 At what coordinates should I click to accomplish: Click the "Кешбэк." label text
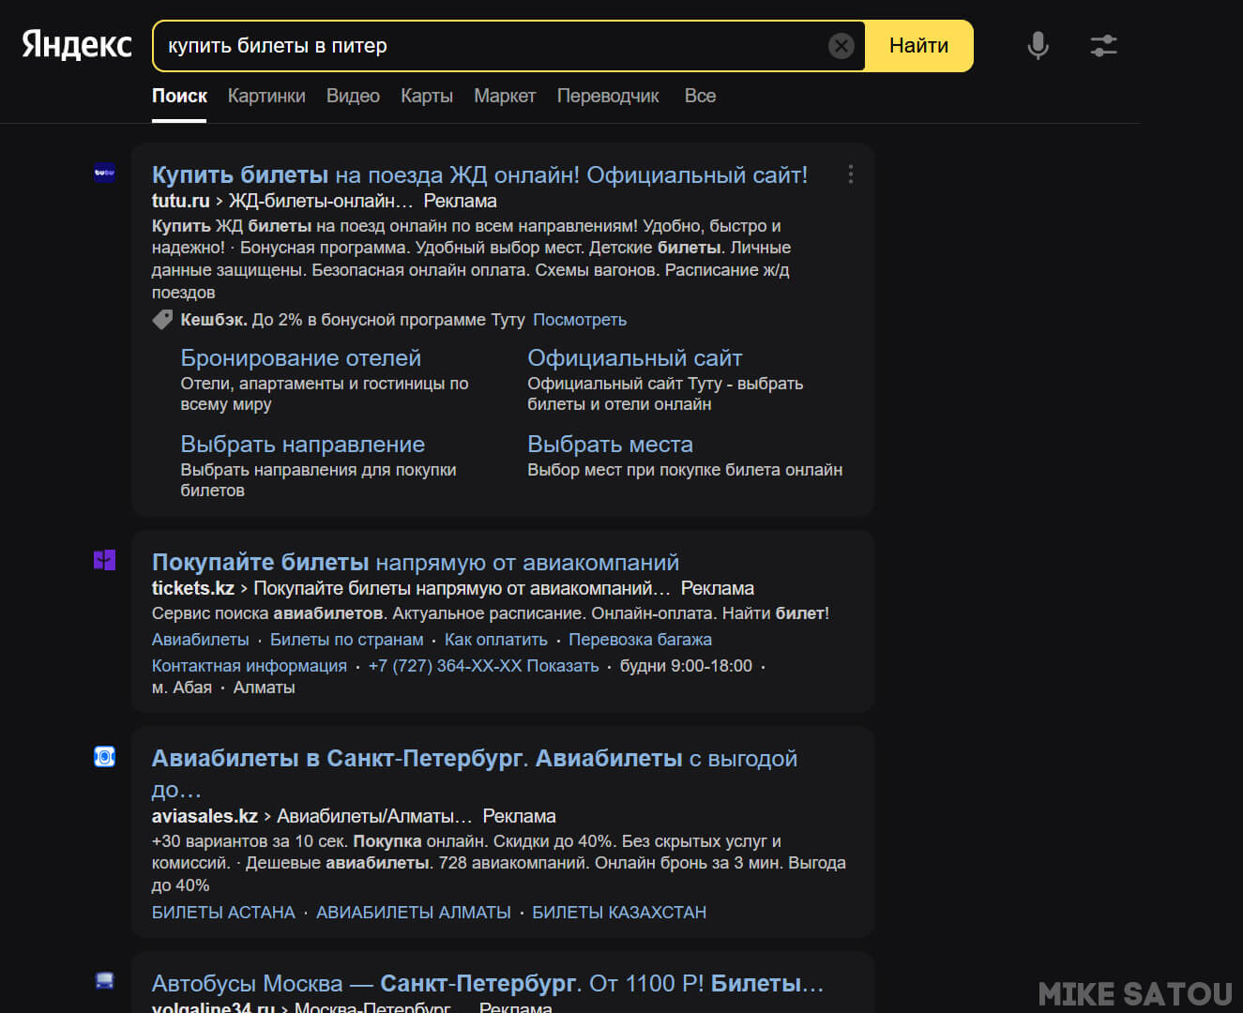(214, 320)
